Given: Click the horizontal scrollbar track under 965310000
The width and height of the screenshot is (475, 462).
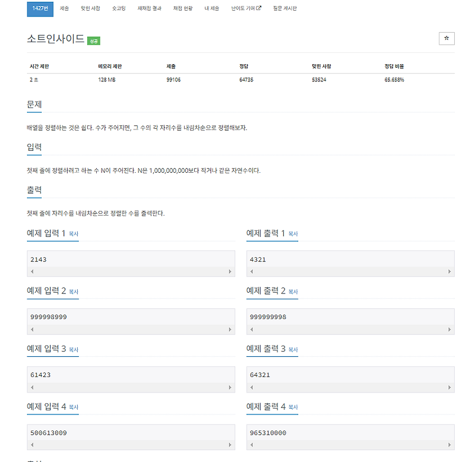Looking at the screenshot, I should pos(350,445).
